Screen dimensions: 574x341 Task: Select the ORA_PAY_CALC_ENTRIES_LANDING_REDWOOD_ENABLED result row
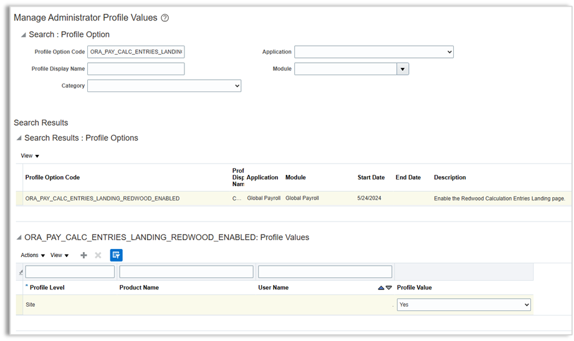point(102,199)
